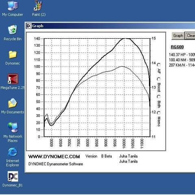
Task: Open the Dynomec folder
Action: tap(13, 58)
